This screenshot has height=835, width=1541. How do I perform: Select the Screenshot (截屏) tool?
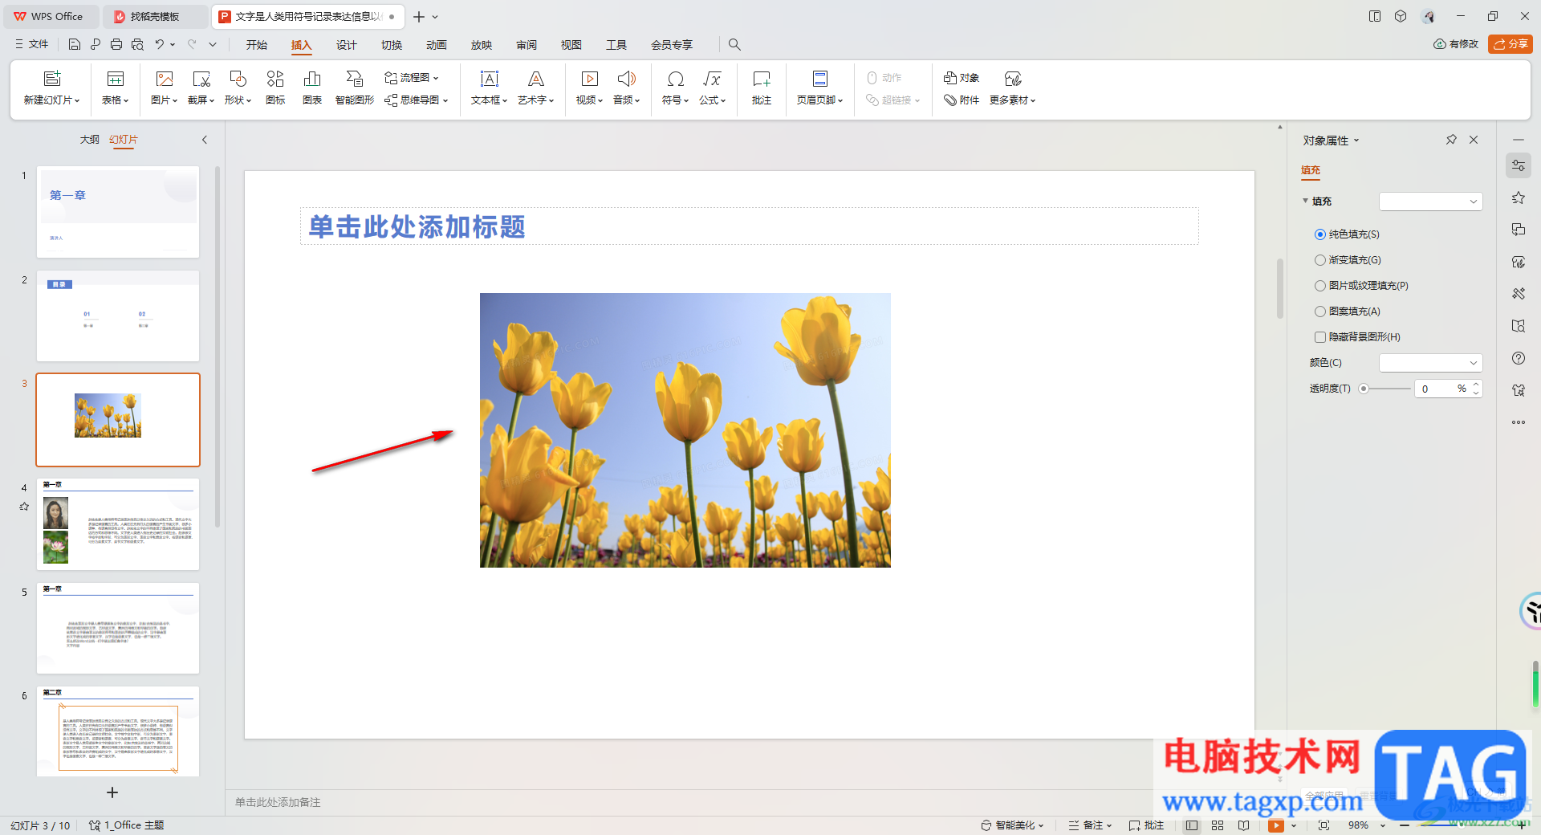[x=201, y=88]
